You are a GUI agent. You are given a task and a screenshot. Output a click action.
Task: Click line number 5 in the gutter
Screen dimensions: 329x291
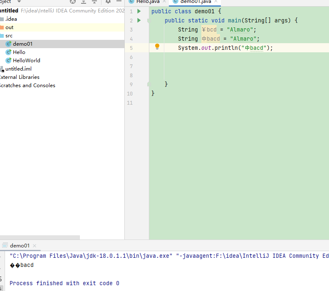pyautogui.click(x=131, y=48)
